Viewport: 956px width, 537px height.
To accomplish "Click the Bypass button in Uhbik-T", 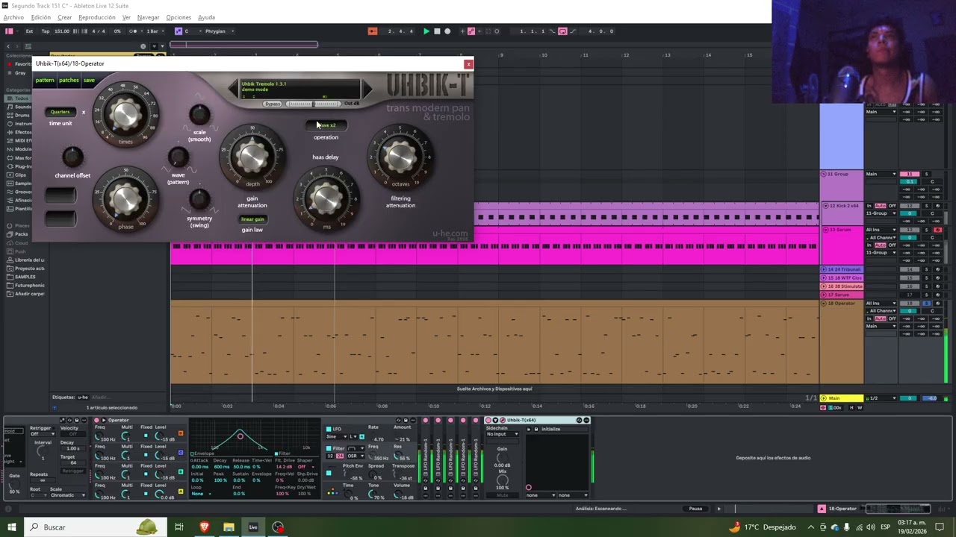I will coord(273,104).
